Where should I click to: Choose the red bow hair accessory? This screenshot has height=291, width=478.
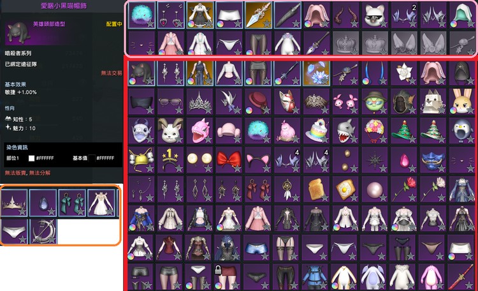pyautogui.click(x=229, y=160)
